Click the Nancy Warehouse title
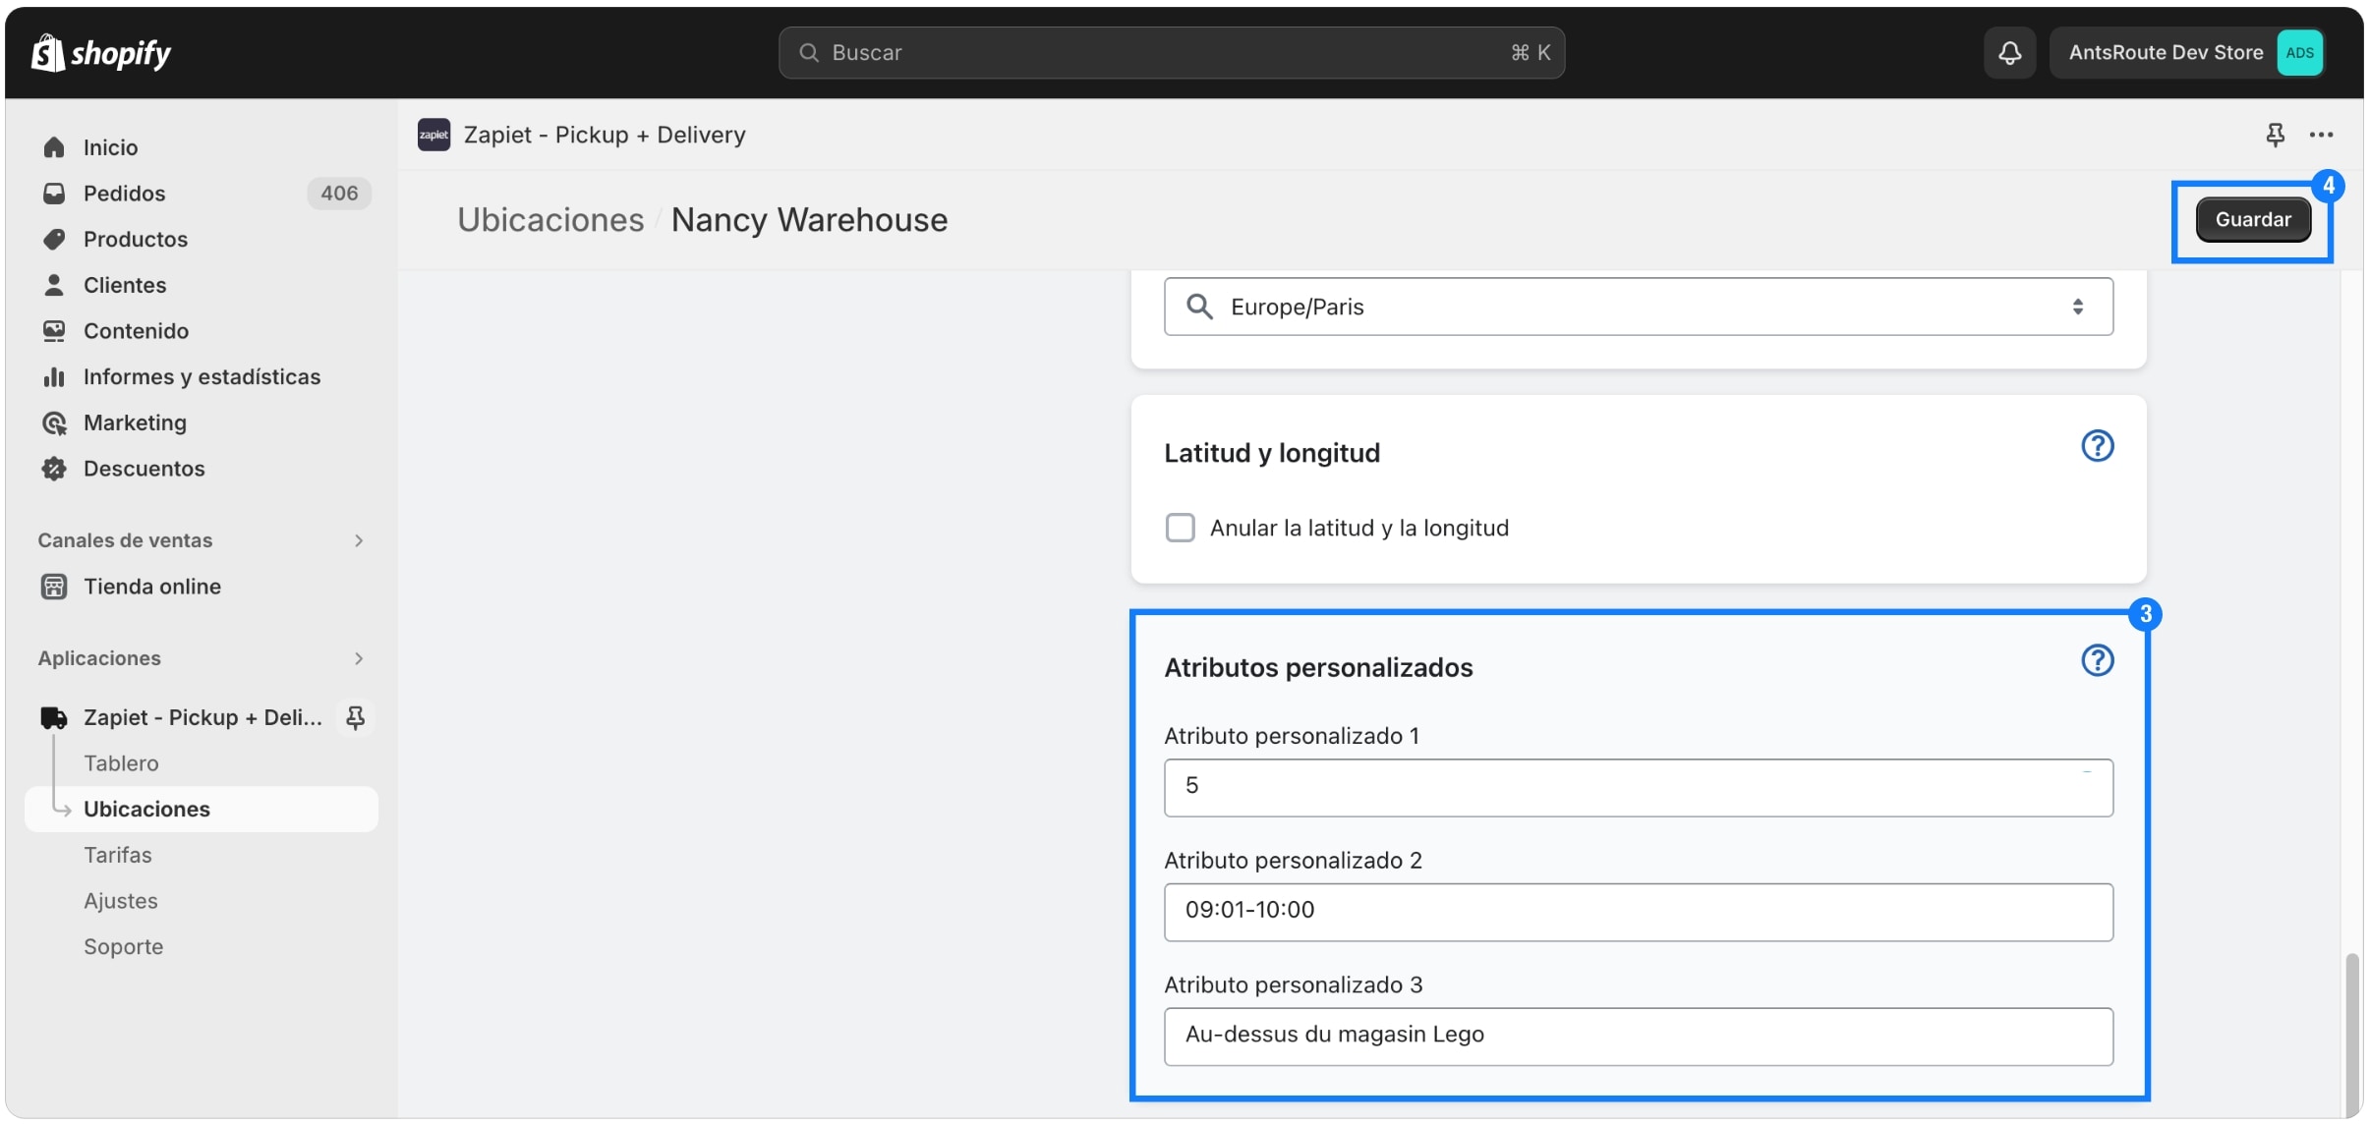The height and width of the screenshot is (1125, 2369). 809,220
